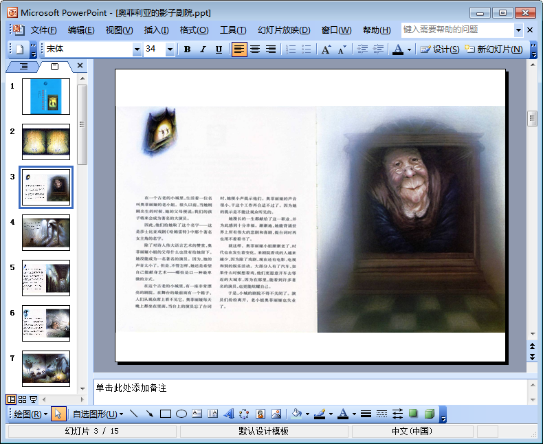
Task: Open font color dropdown in formatting toolbar
Action: pyautogui.click(x=409, y=49)
